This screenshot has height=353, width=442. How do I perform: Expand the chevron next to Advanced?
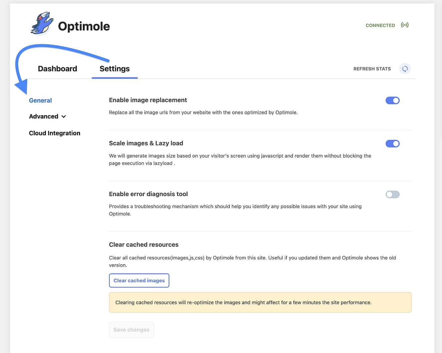click(x=64, y=117)
